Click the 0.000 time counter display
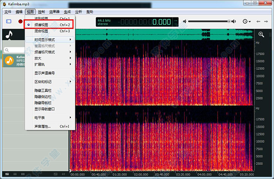This screenshot has height=179, width=274. point(162,22)
